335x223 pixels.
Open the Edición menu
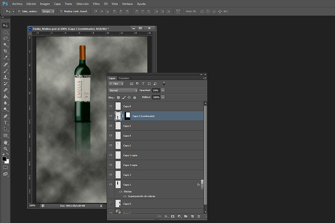pos(31,4)
